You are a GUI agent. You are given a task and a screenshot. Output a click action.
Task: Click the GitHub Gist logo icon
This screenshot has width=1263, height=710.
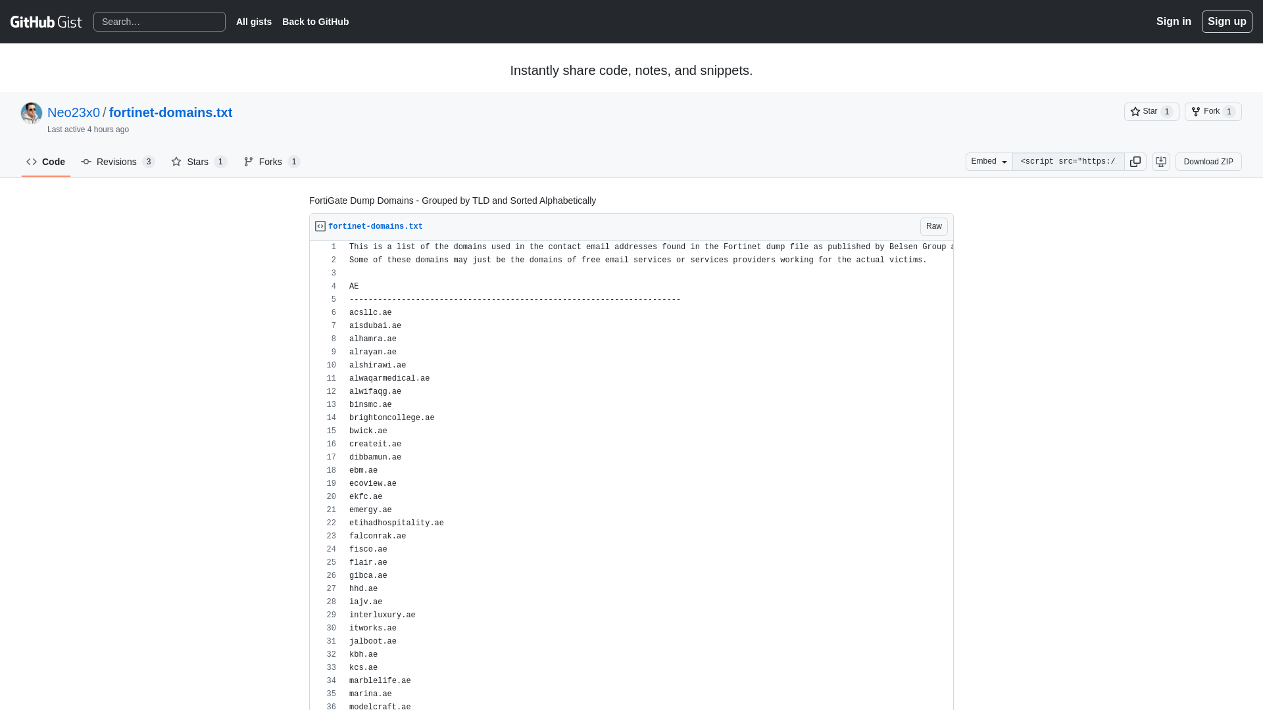46,21
